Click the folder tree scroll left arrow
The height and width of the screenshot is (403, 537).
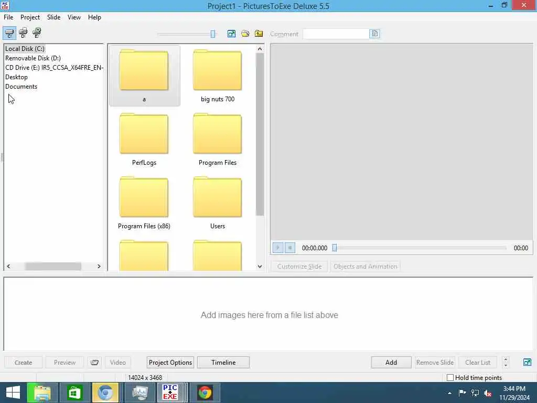click(x=8, y=266)
